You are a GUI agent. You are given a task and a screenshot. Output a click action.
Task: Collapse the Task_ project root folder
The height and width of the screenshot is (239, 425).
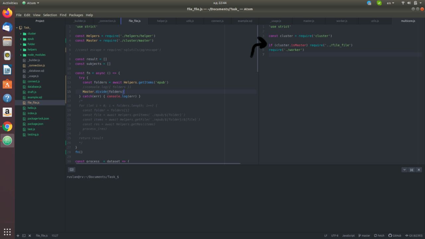tap(17, 28)
